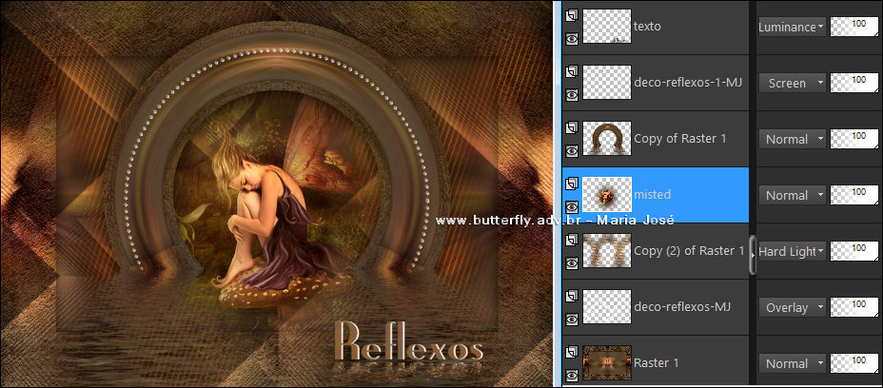This screenshot has height=388, width=883.
Task: Click opacity value 100 of texto layer
Action: tap(854, 27)
